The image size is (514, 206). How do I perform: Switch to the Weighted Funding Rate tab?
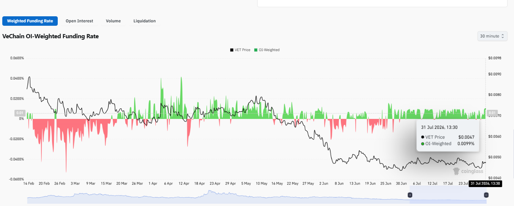pos(30,21)
